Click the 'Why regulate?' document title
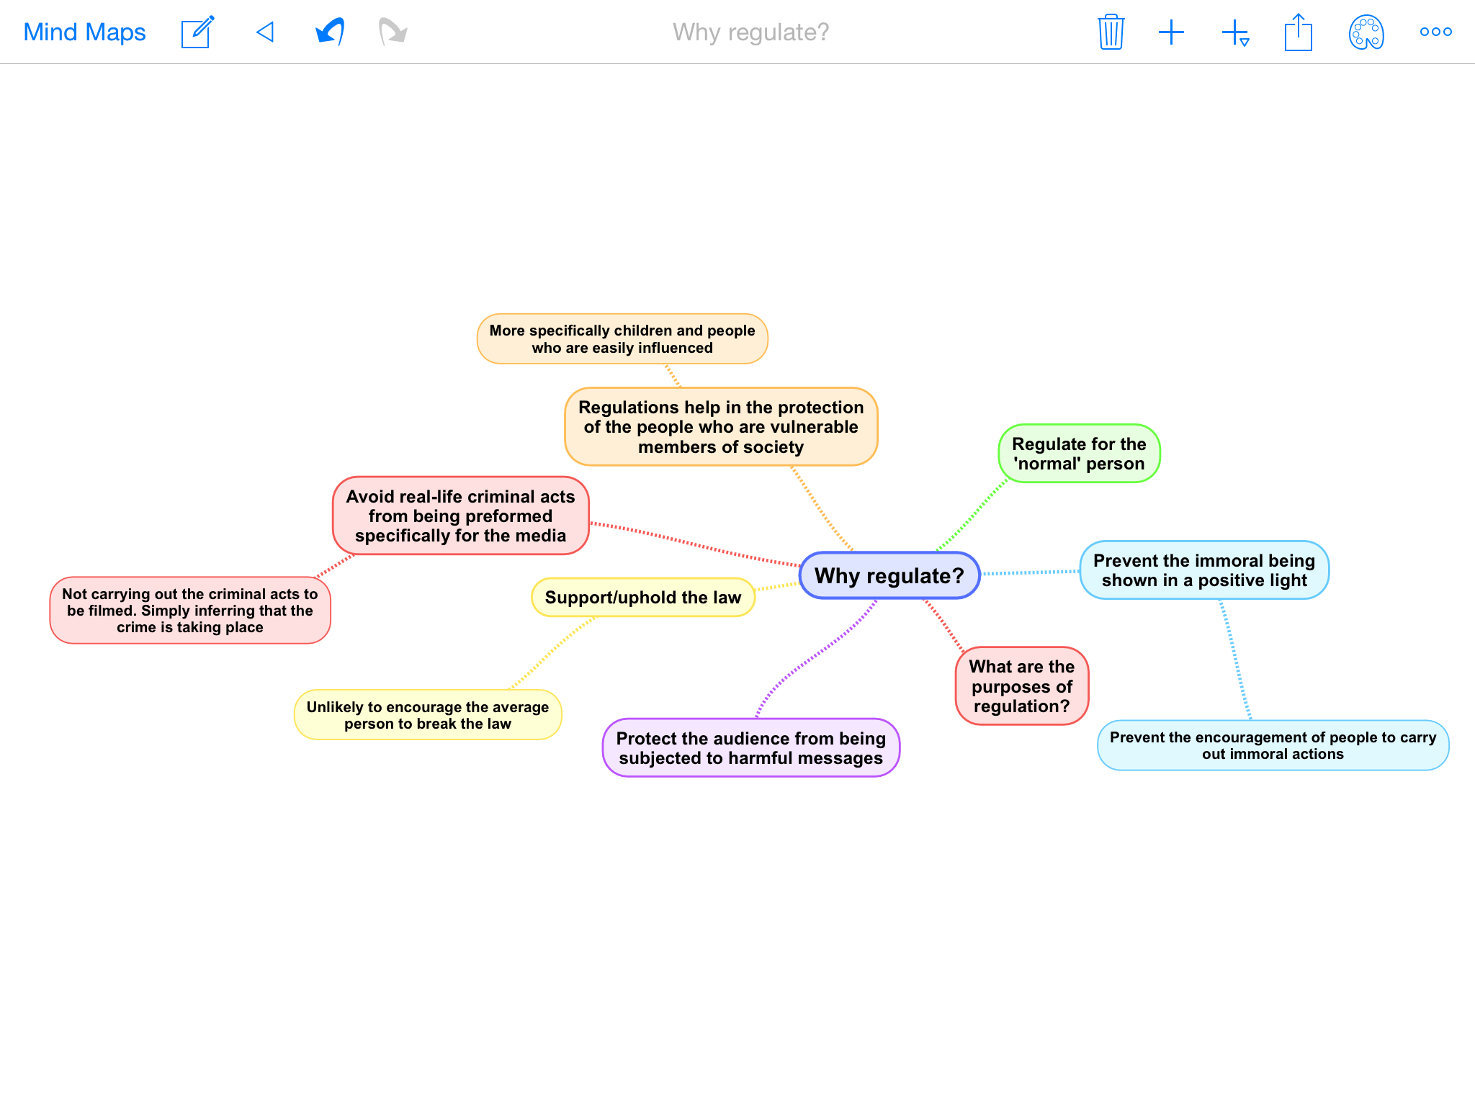 tap(750, 32)
